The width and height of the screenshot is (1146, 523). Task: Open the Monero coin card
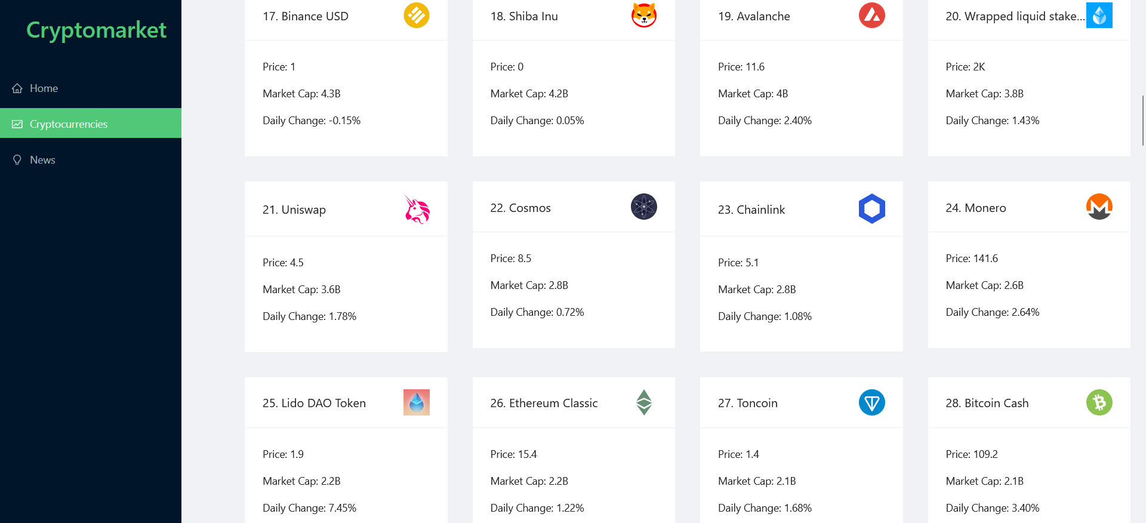click(x=1028, y=267)
